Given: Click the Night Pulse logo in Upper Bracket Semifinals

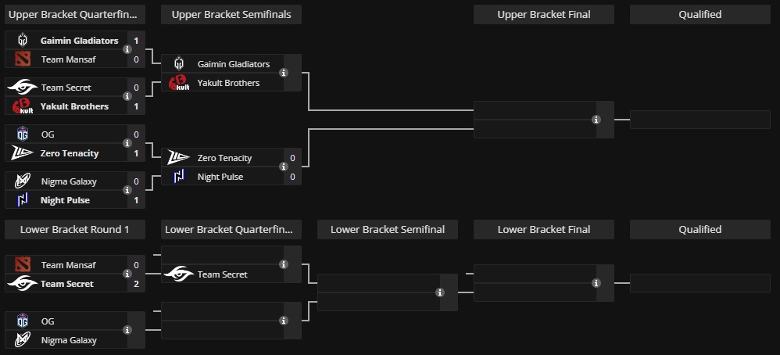Looking at the screenshot, I should point(179,177).
